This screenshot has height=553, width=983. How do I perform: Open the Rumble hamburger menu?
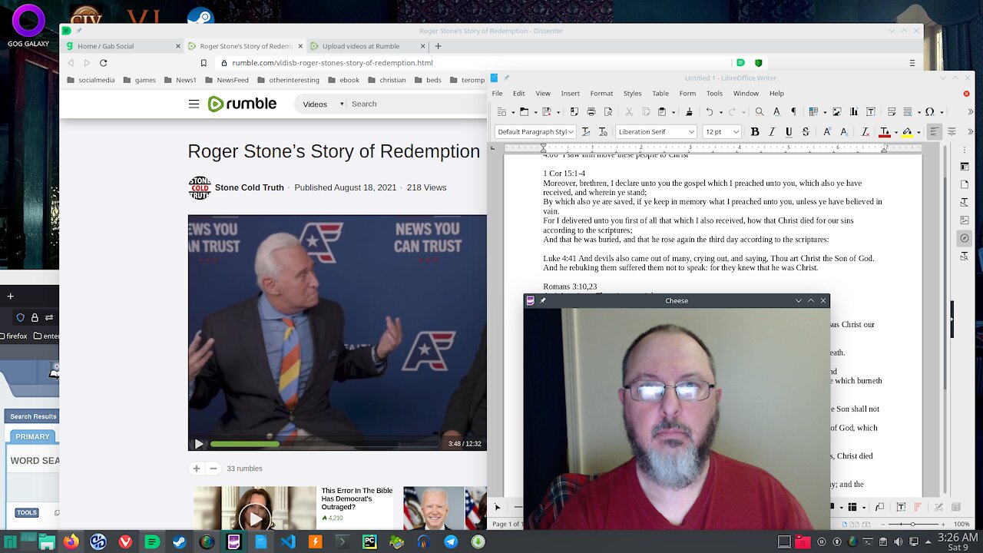pos(194,104)
